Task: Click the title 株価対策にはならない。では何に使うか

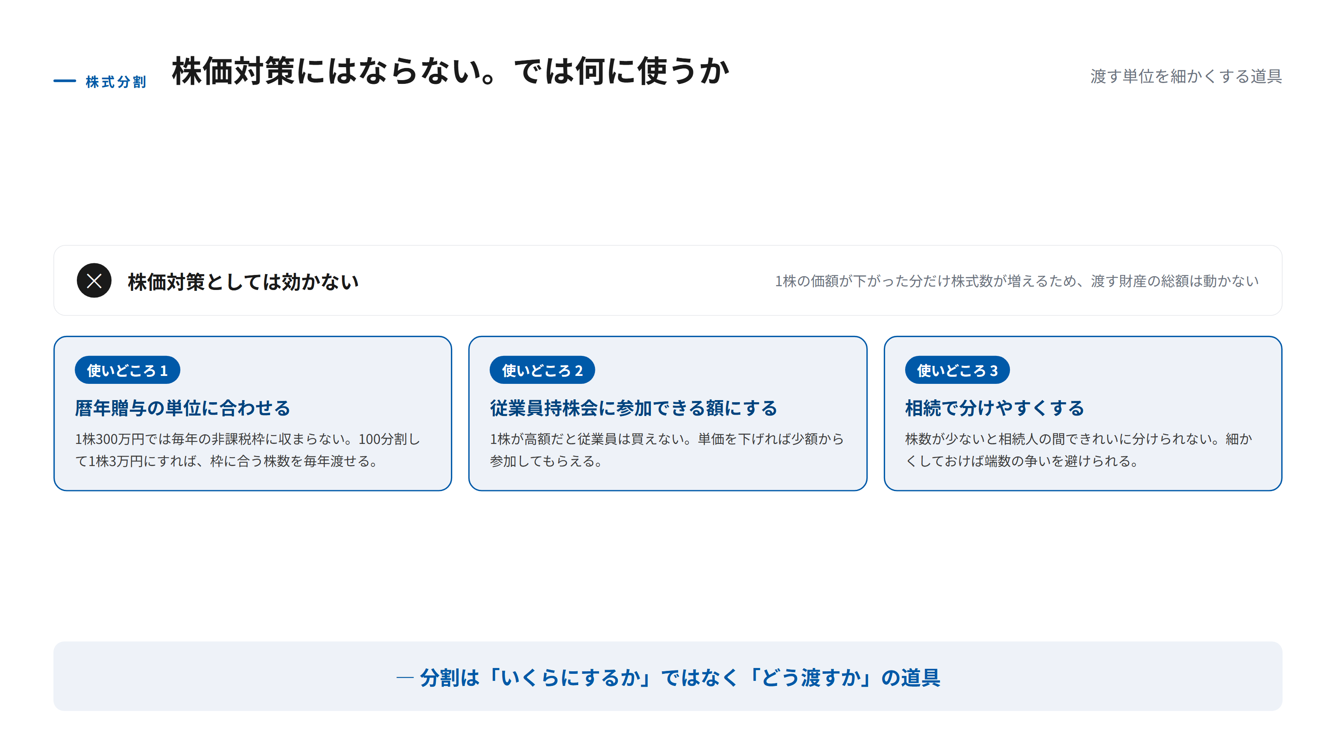Action: click(x=451, y=71)
